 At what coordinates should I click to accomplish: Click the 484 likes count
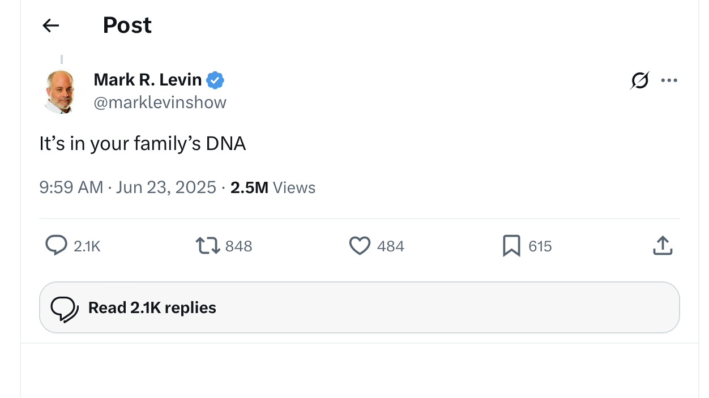pos(391,246)
